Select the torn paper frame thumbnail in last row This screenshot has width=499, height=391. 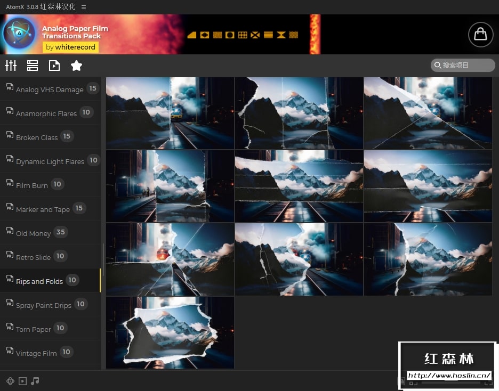coord(170,332)
